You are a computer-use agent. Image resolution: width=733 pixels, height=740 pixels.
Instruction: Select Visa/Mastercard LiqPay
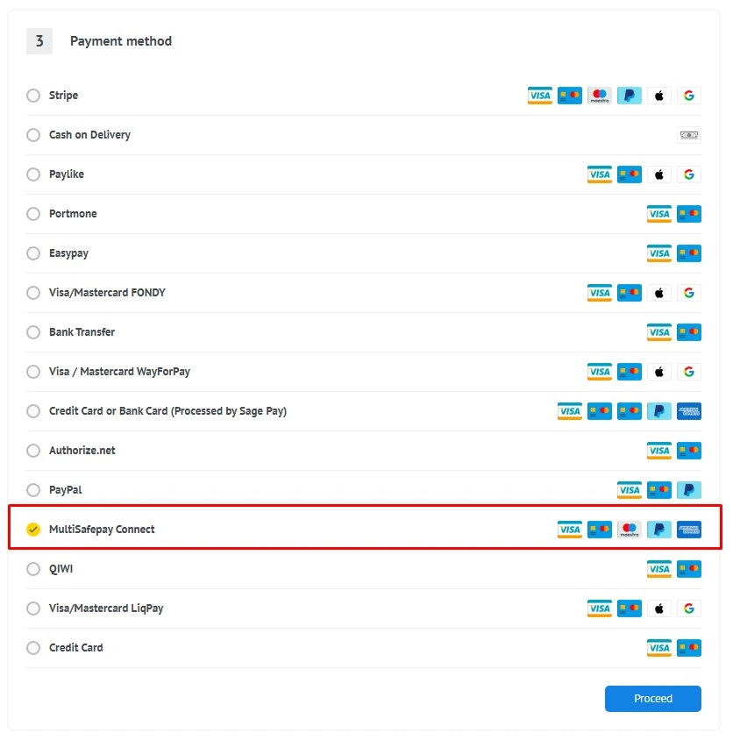pos(32,608)
